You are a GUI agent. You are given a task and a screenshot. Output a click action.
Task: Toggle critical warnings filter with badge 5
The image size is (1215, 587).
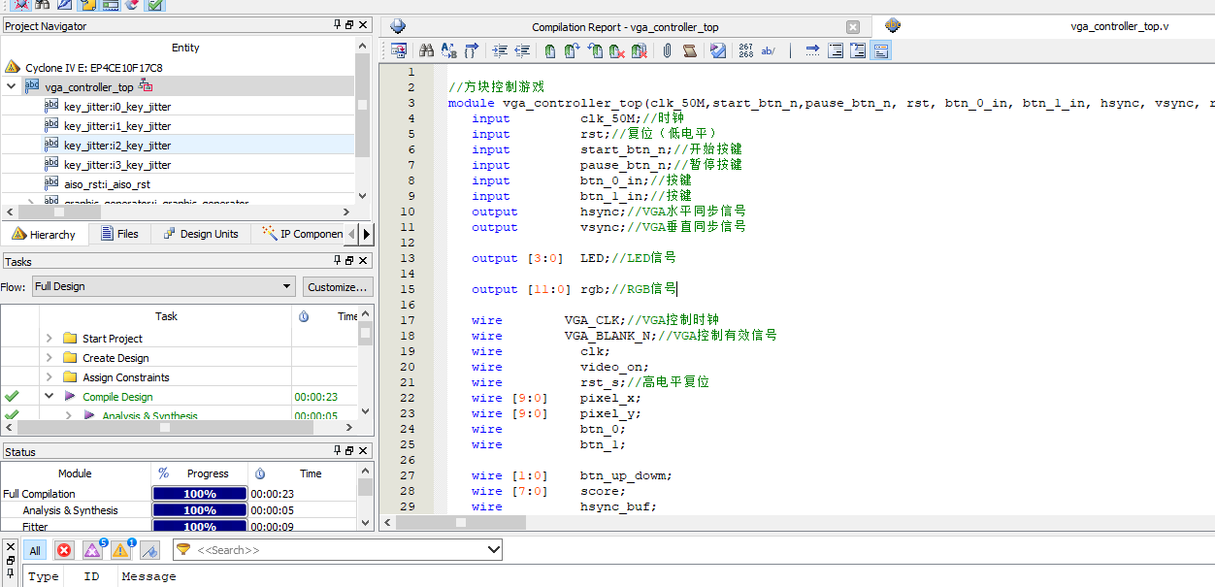93,550
